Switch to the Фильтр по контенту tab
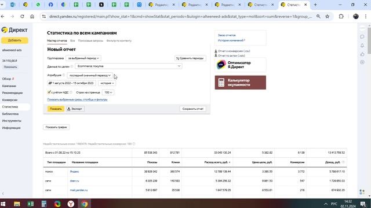The height and width of the screenshot is (208, 371). point(119,40)
